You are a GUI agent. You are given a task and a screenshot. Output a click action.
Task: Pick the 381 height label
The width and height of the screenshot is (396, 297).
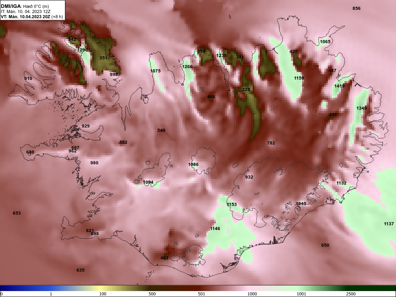(240, 57)
